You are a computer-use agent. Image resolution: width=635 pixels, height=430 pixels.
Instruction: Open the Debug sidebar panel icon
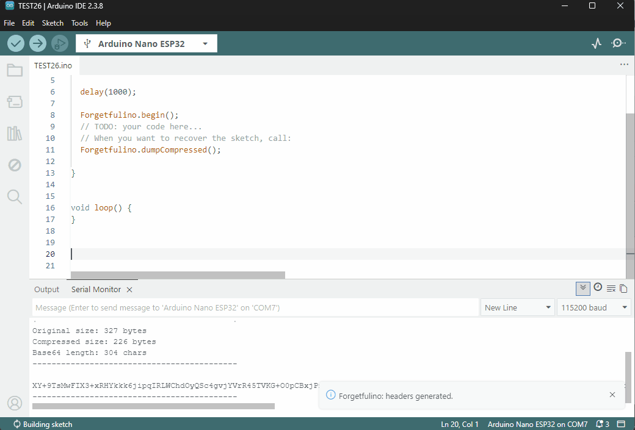[x=15, y=165]
